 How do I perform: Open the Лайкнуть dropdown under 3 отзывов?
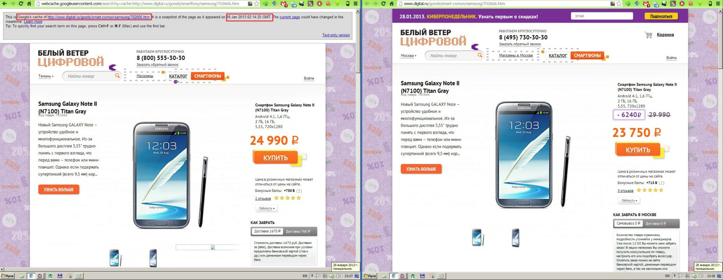pyautogui.click(x=629, y=200)
